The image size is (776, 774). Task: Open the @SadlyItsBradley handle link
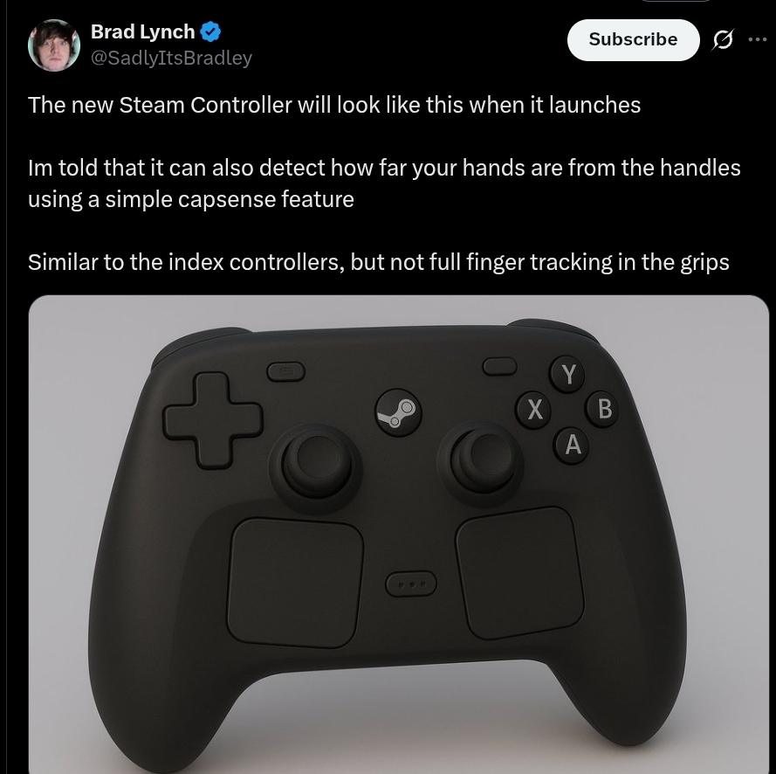(171, 59)
